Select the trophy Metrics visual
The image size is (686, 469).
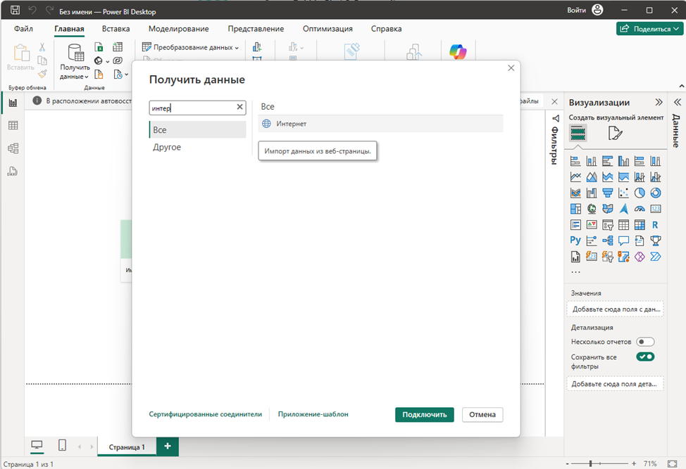point(656,240)
